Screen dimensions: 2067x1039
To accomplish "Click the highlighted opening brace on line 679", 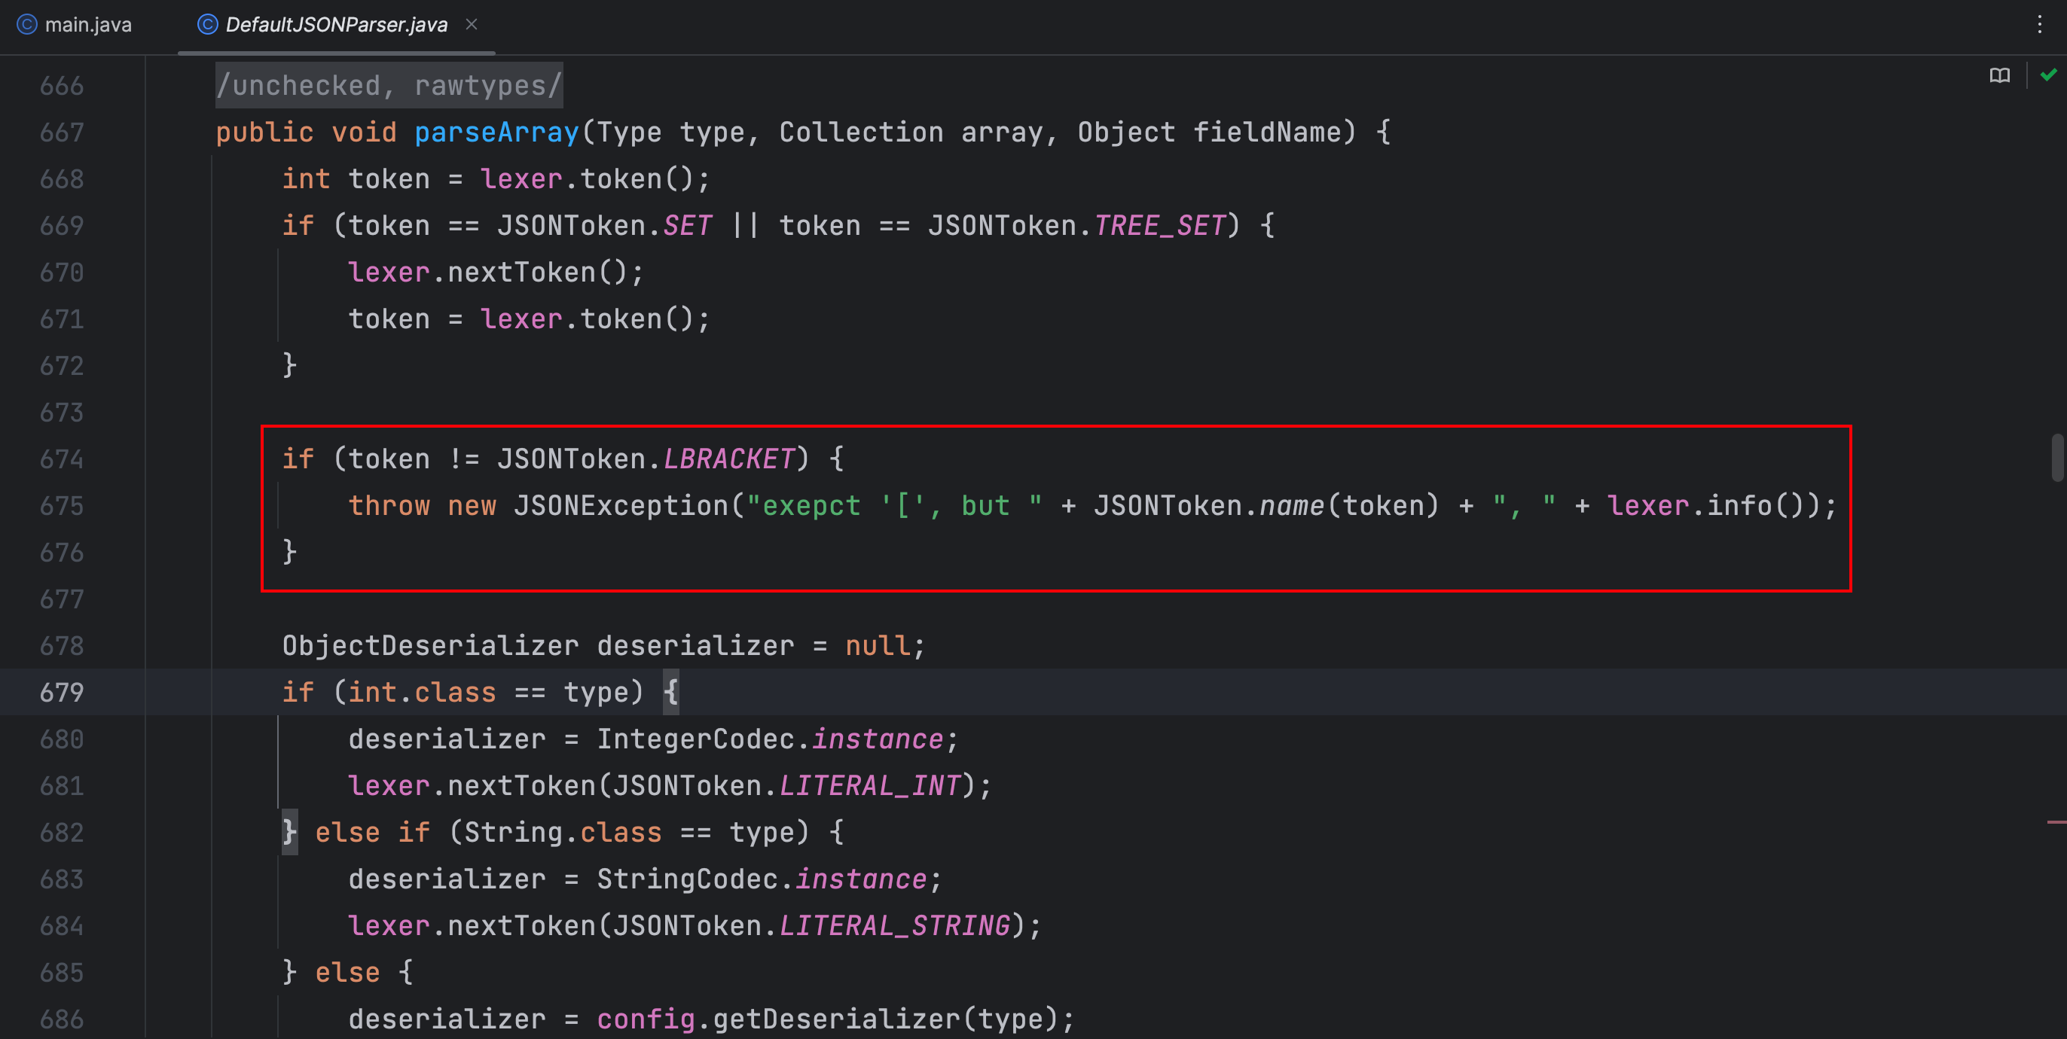I will point(671,693).
